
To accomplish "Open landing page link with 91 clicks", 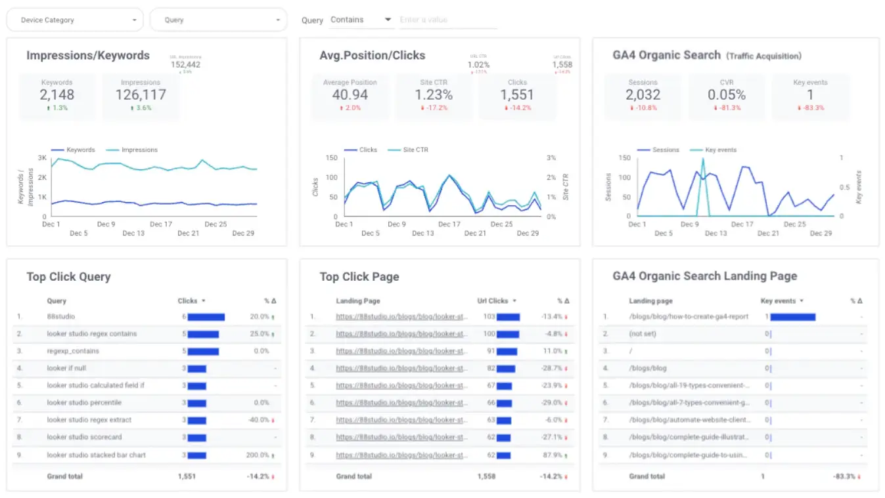I will pyautogui.click(x=401, y=351).
